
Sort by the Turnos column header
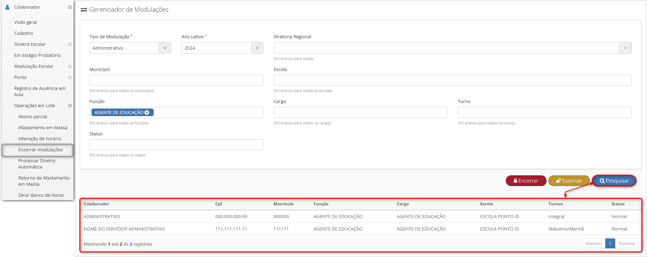point(556,204)
